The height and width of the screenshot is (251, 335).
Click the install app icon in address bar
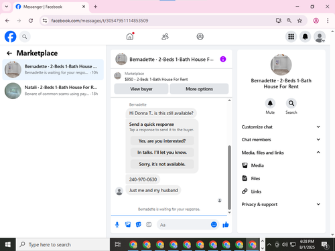coord(279,21)
